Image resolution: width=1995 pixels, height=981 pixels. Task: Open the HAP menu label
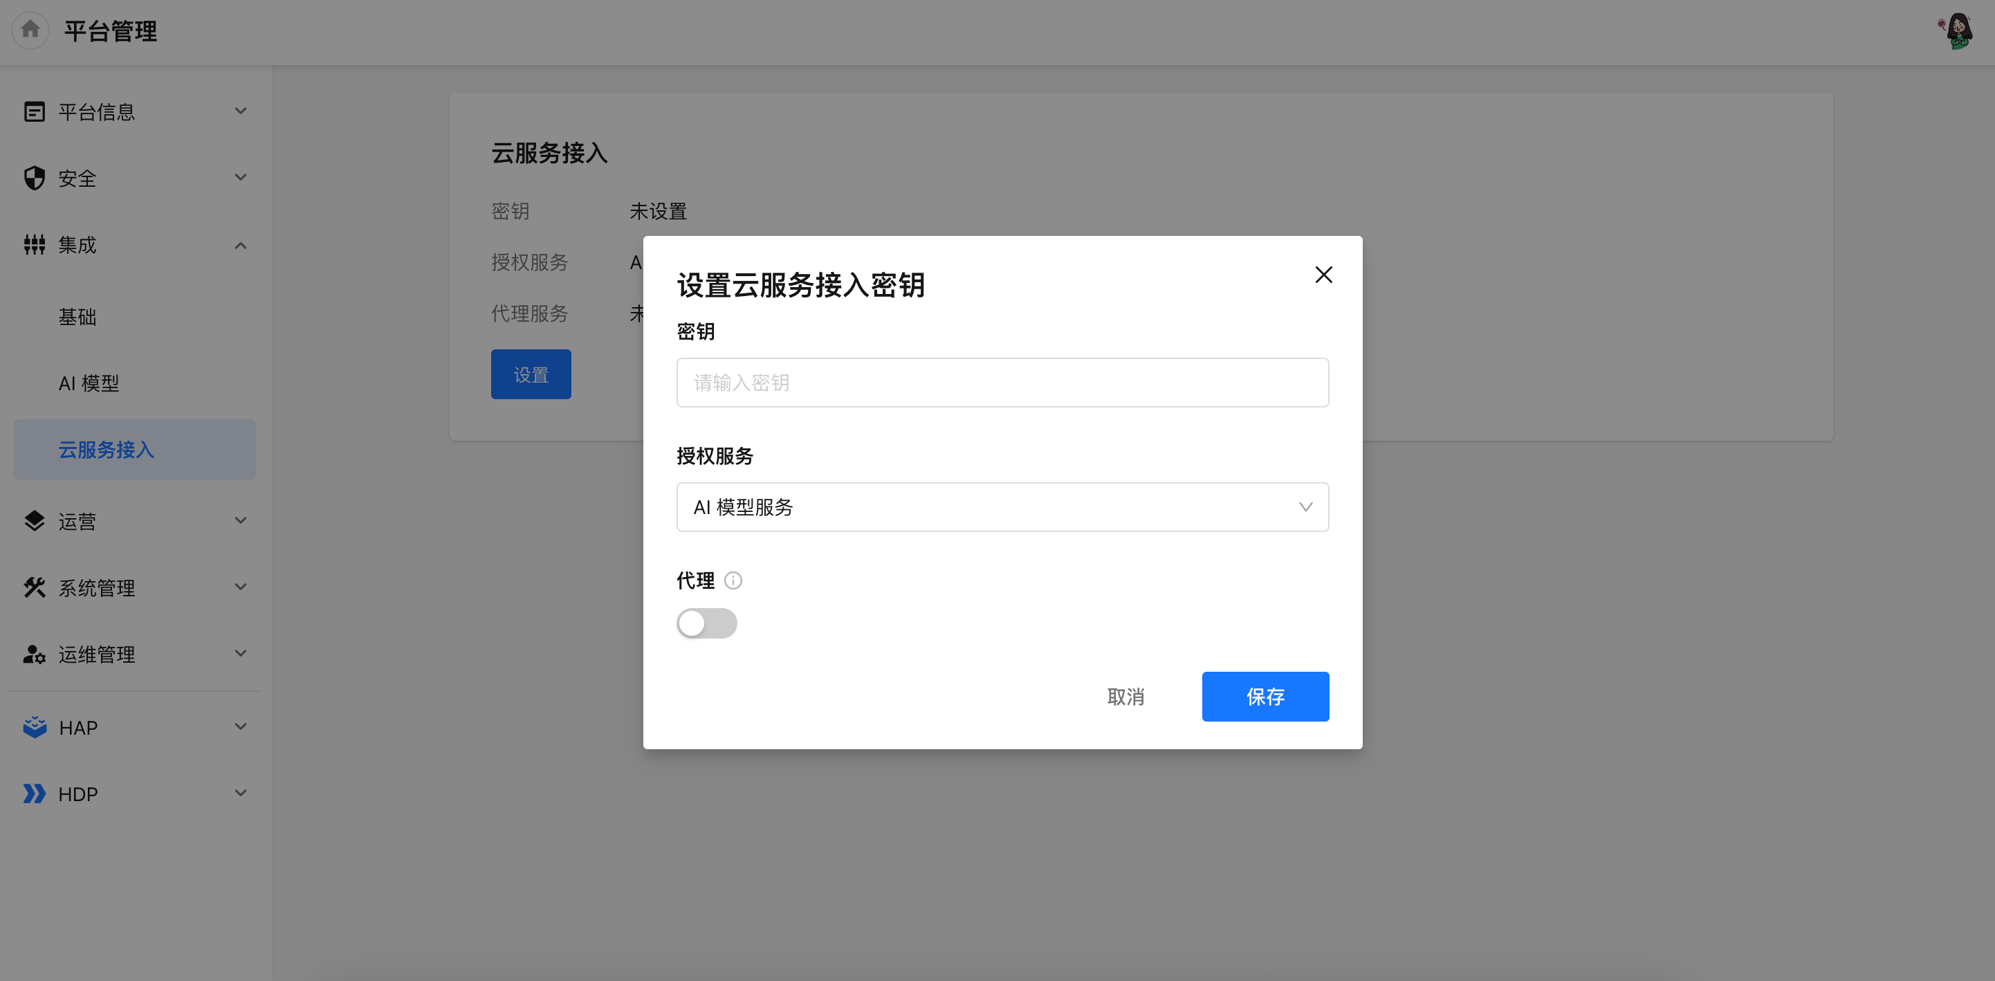click(78, 728)
